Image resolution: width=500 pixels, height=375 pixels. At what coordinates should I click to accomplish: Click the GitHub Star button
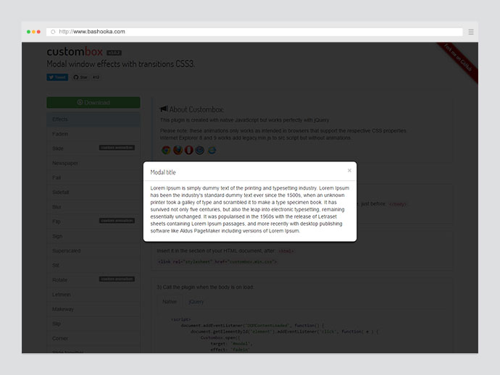tap(80, 77)
